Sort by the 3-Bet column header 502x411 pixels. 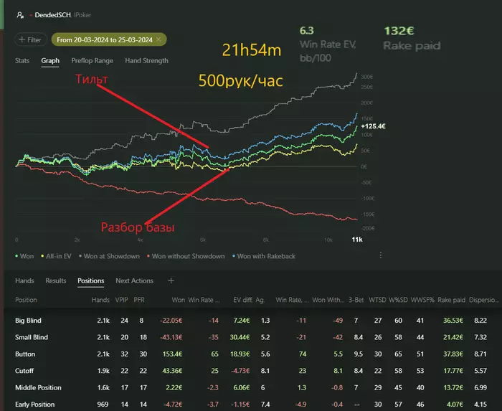(x=356, y=300)
